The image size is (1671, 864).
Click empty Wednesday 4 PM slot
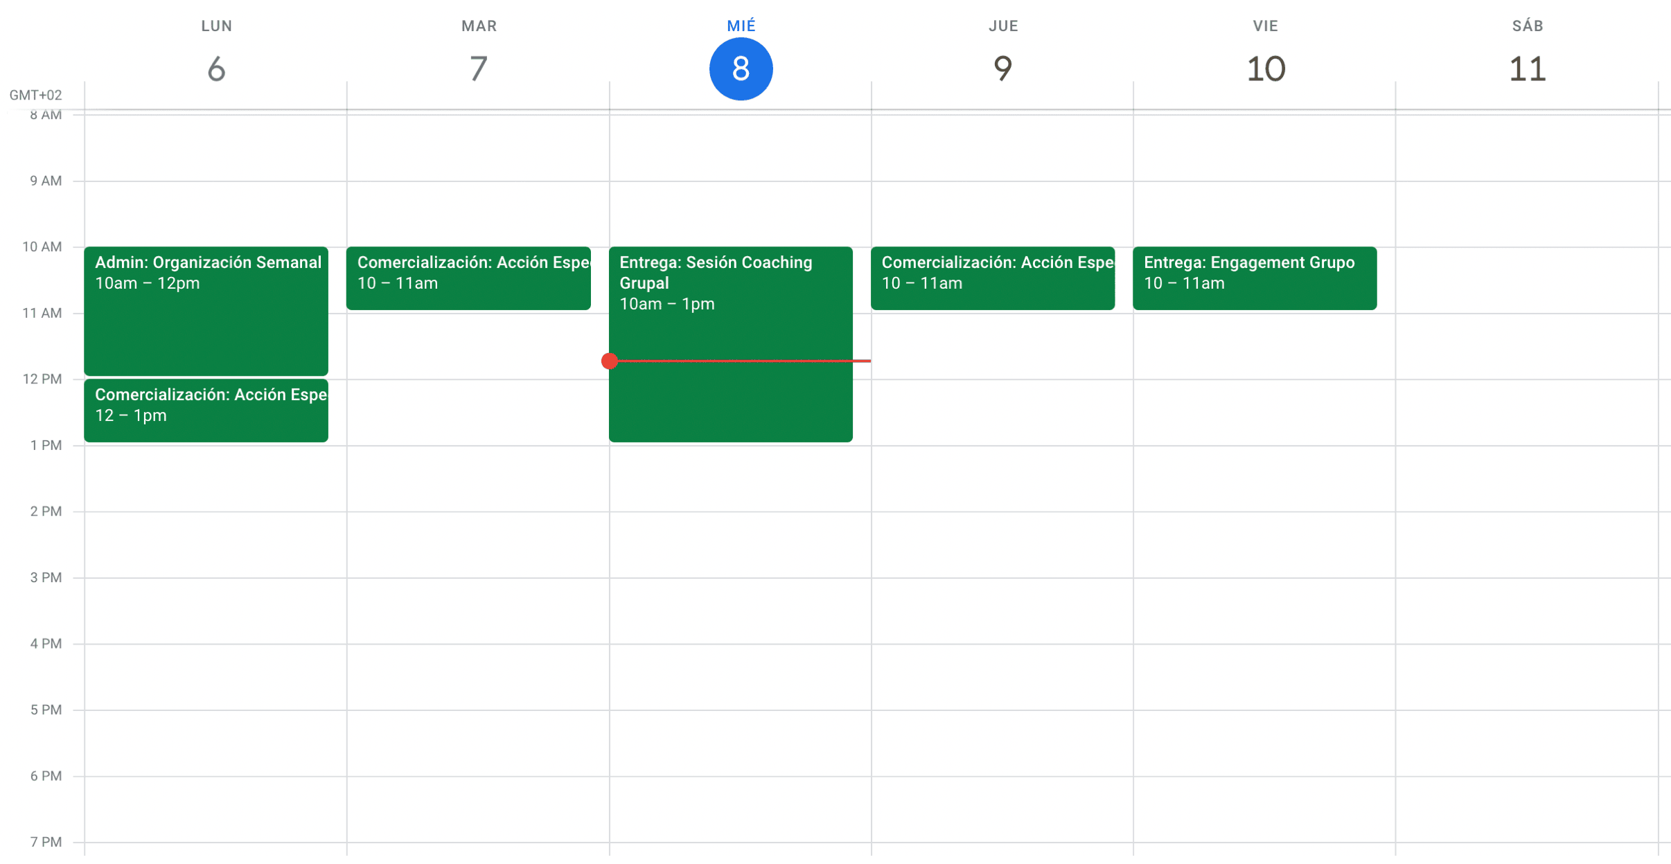pos(741,676)
